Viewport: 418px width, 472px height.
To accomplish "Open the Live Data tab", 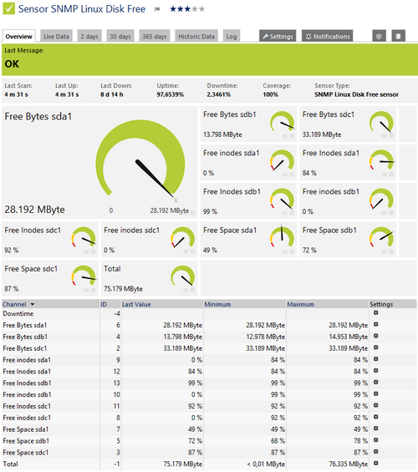I will 56,37.
